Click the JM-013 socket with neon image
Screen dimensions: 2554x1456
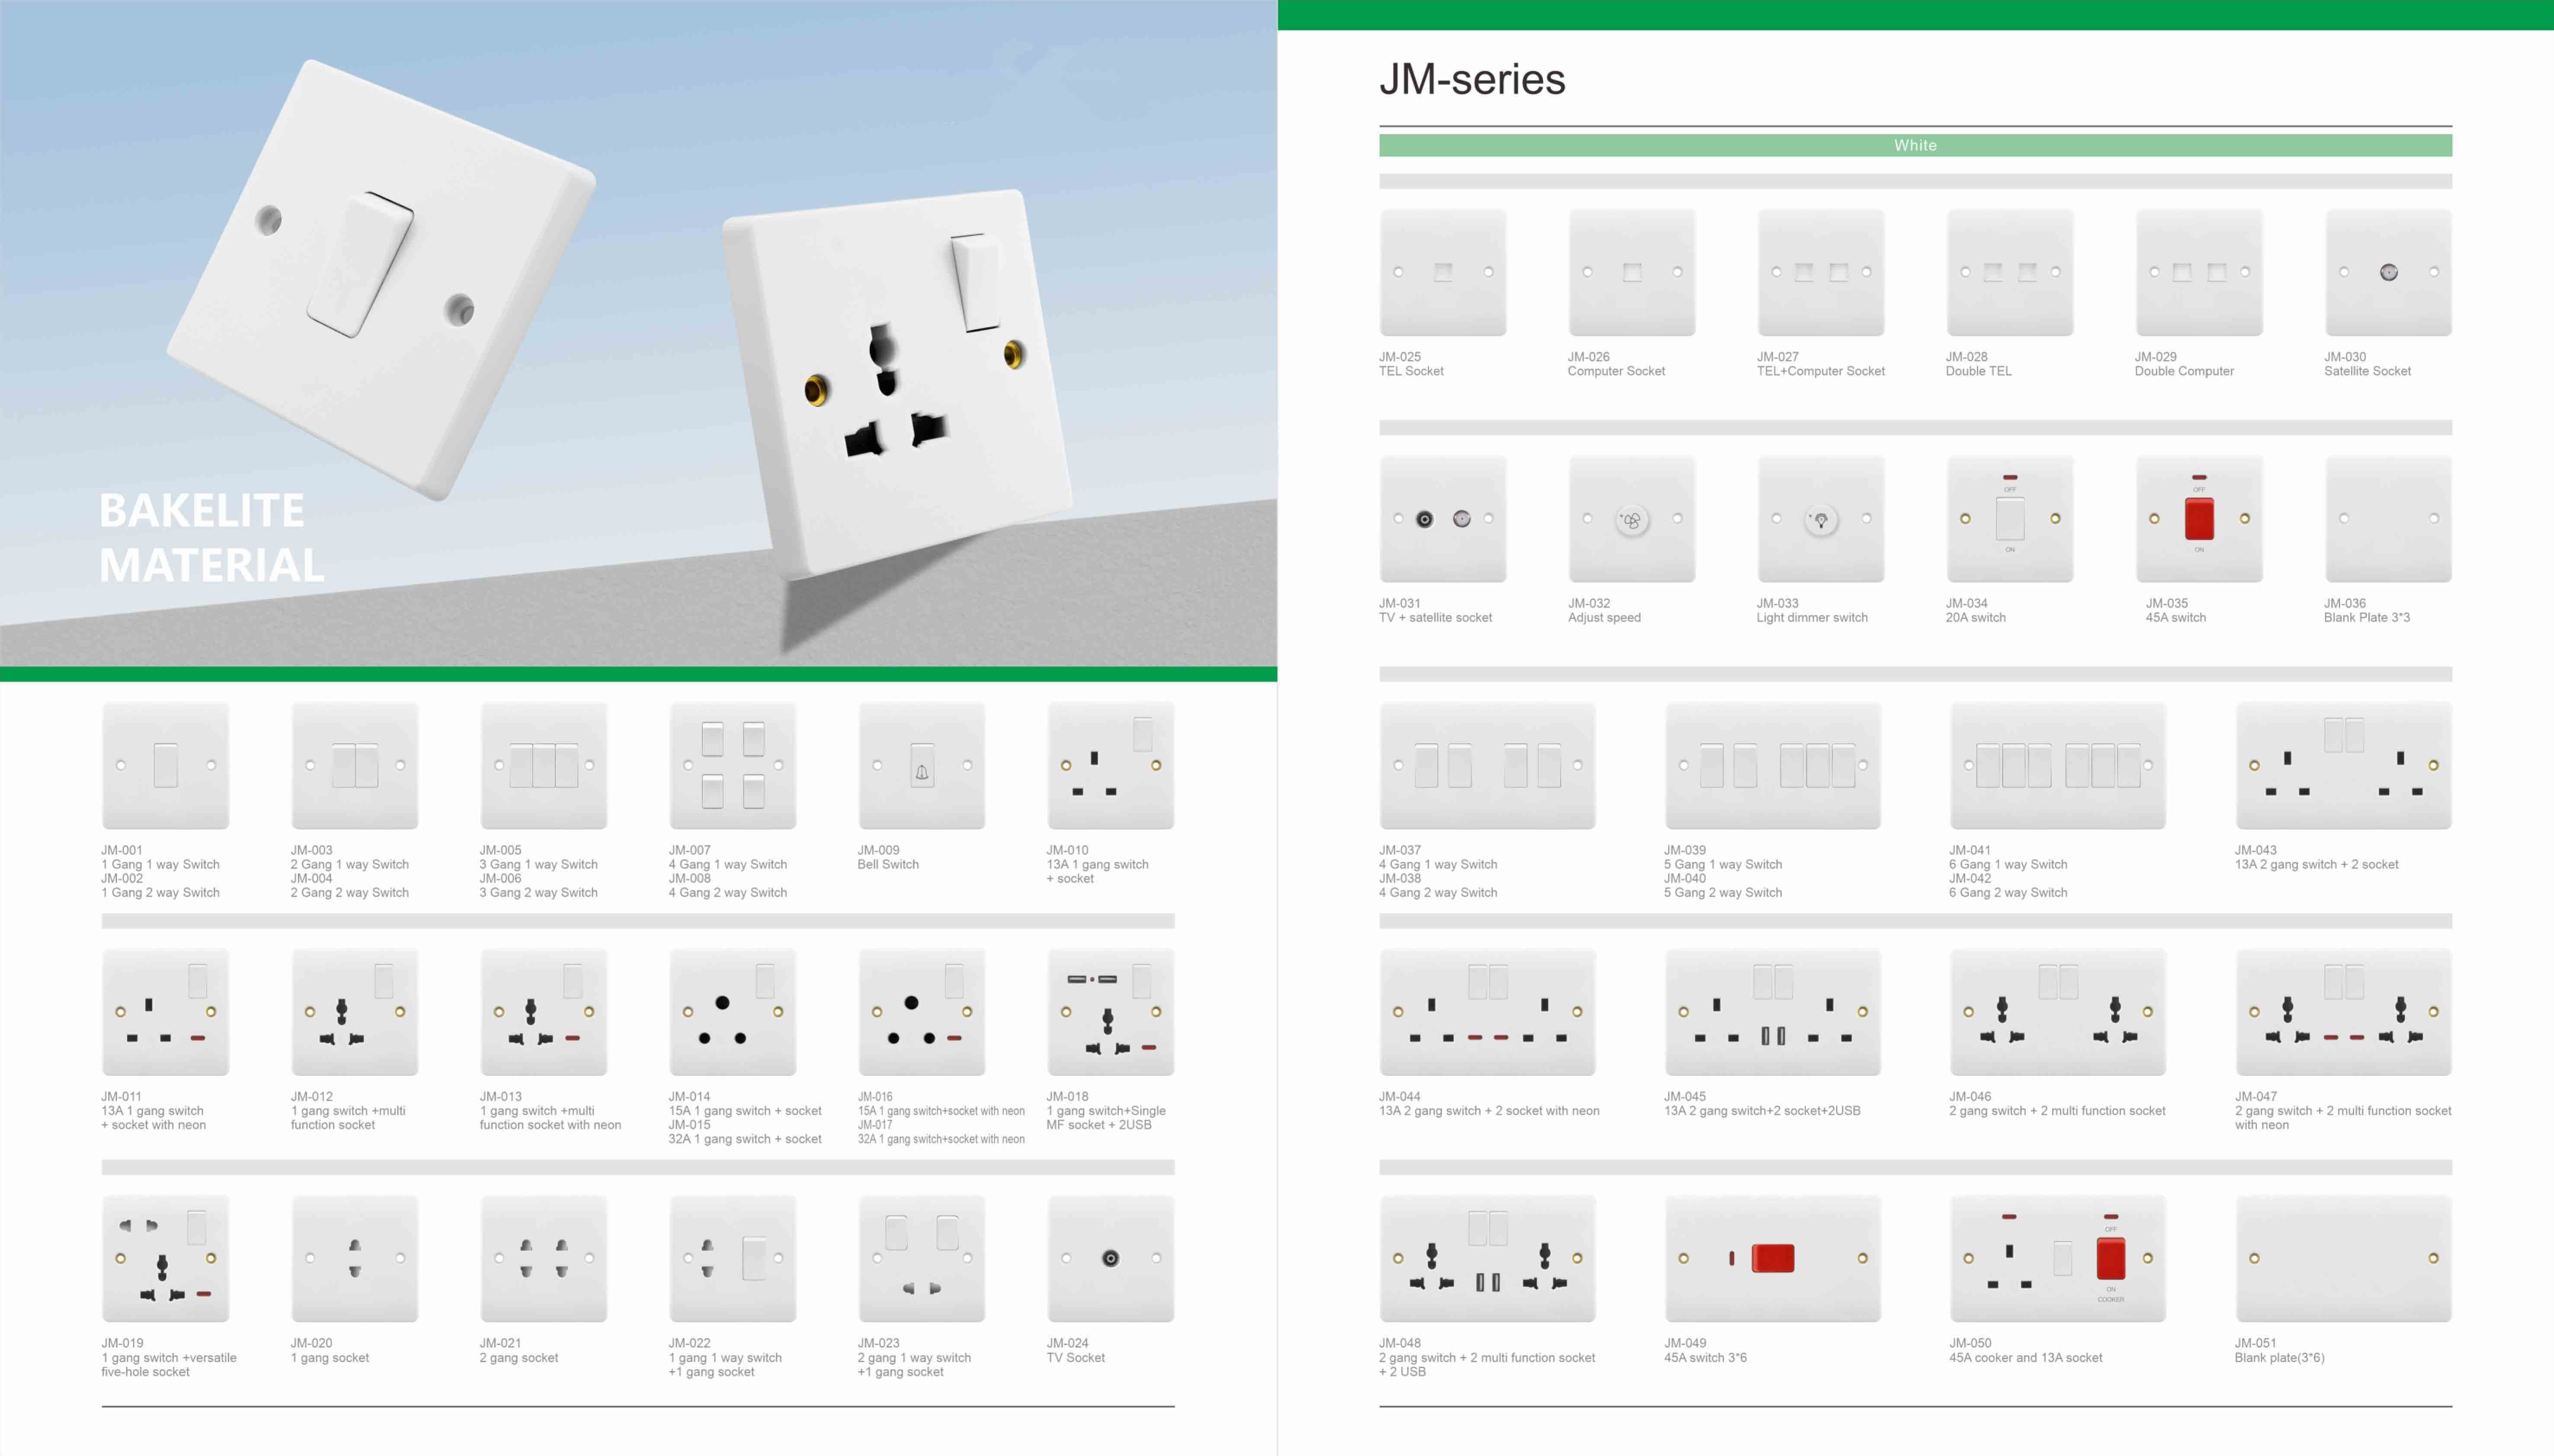pyautogui.click(x=543, y=1012)
